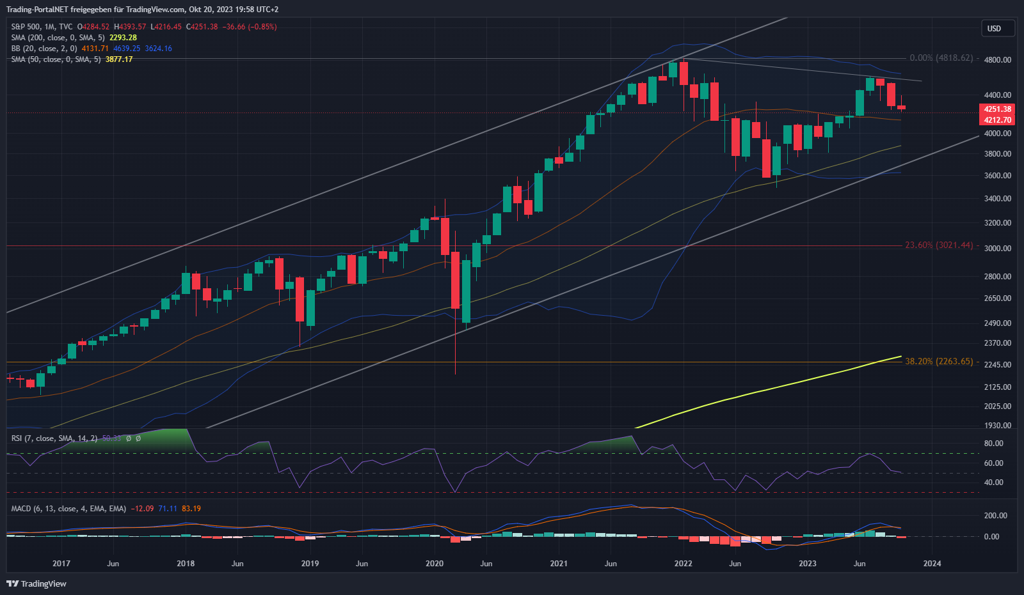1024x595 pixels.
Task: Click the MACD value 71.11
Action: [168, 509]
